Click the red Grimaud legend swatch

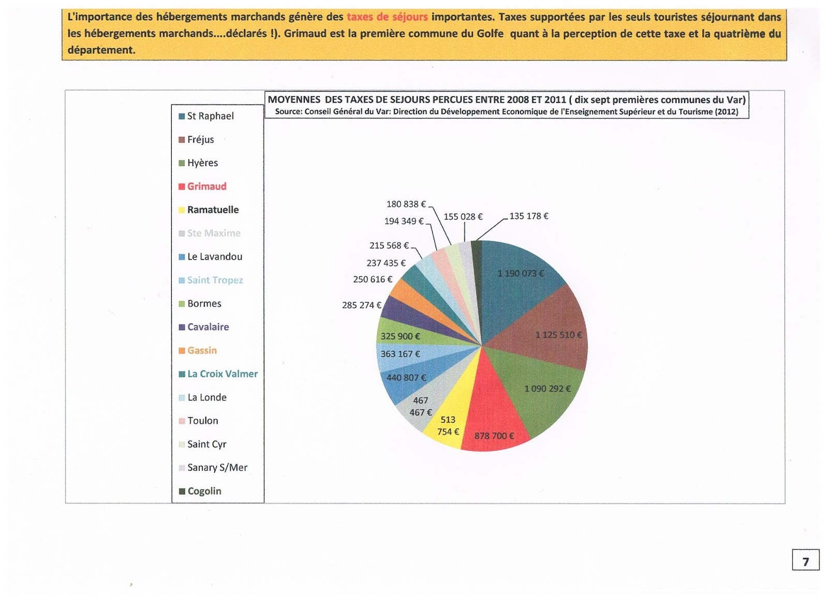click(x=182, y=187)
